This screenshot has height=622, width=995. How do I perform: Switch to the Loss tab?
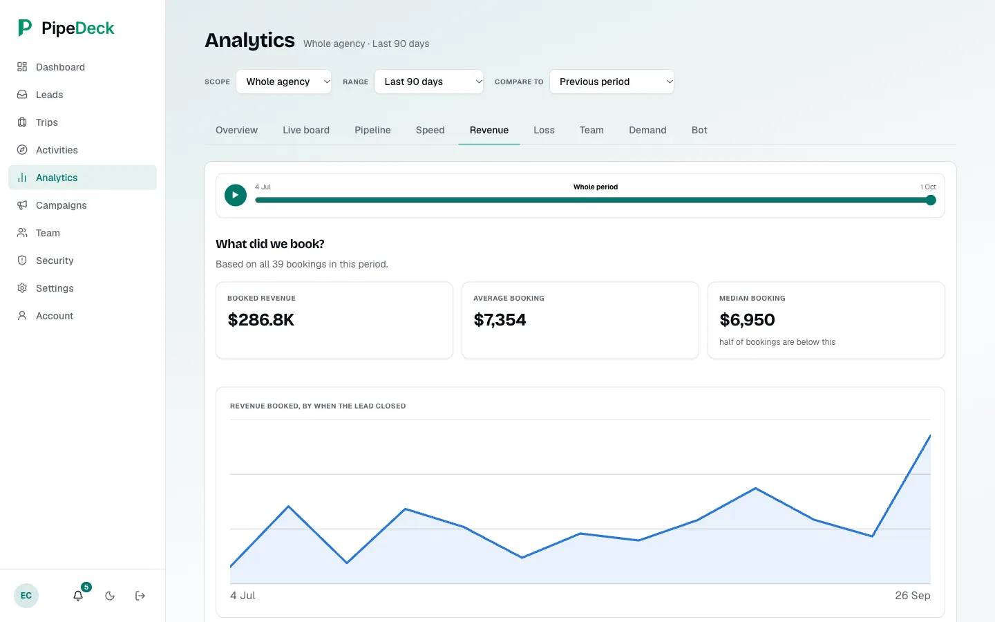(x=544, y=130)
